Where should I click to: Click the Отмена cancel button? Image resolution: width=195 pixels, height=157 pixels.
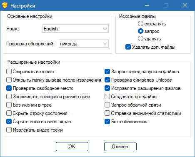[x=120, y=147]
